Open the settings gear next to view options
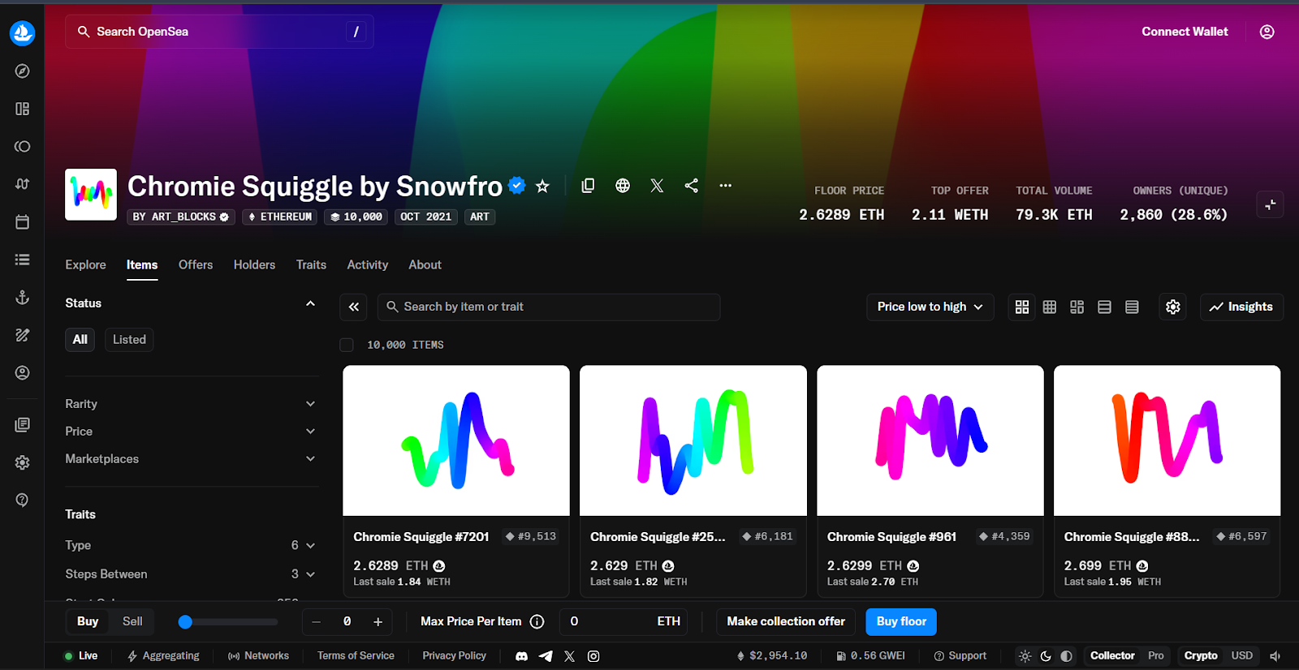The image size is (1299, 670). coord(1172,307)
